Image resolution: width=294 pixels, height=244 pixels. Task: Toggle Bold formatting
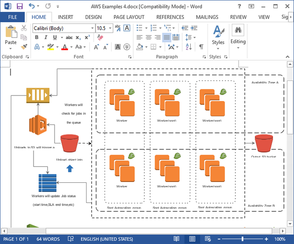tap(37, 37)
